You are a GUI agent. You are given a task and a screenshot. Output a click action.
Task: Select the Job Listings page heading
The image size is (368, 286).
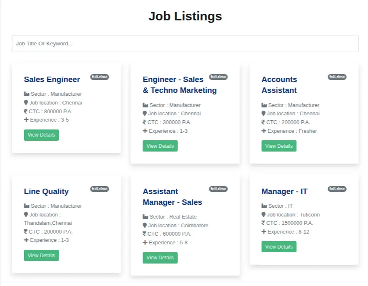pyautogui.click(x=185, y=17)
